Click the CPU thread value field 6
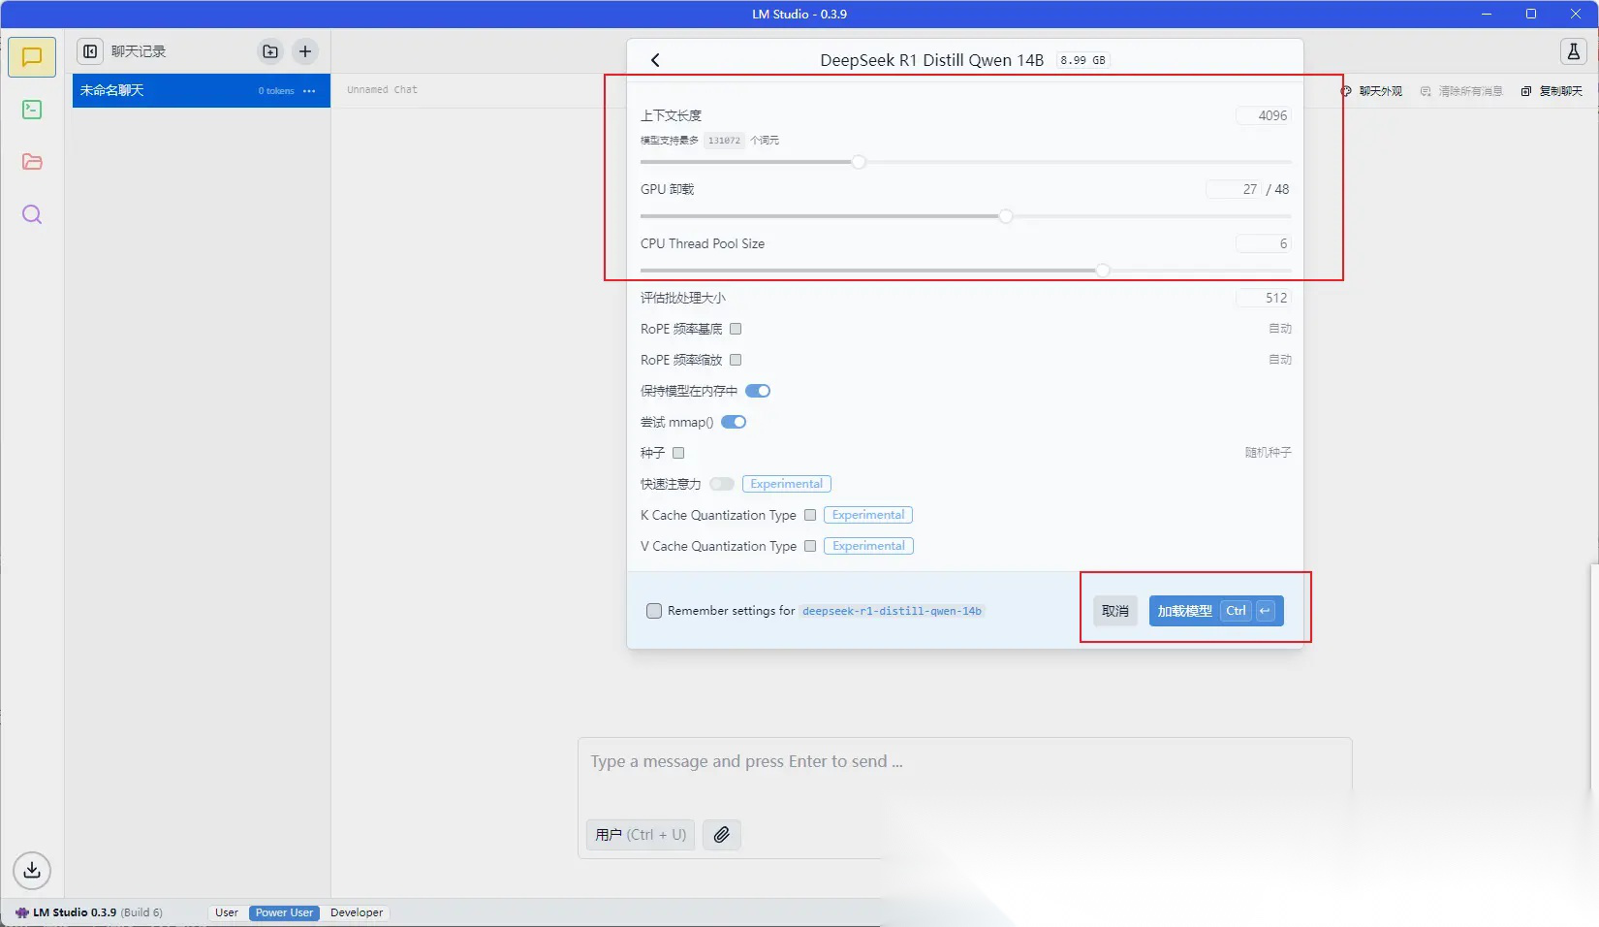Viewport: 1599px width, 927px height. pyautogui.click(x=1264, y=243)
